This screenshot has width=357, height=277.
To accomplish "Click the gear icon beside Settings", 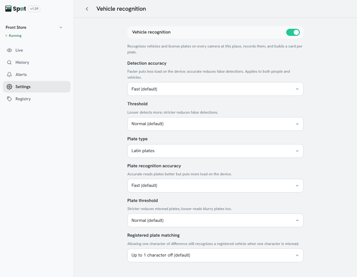I will coord(10,87).
